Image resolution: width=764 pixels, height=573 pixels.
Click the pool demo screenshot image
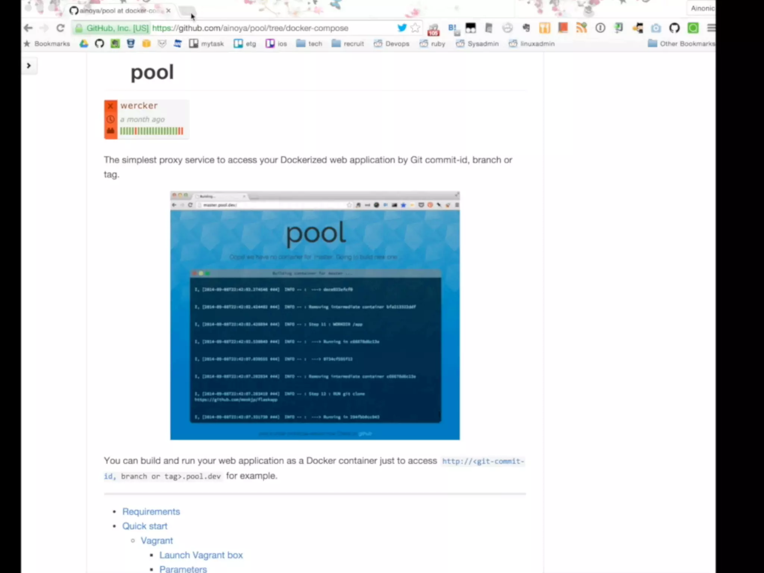pos(315,316)
